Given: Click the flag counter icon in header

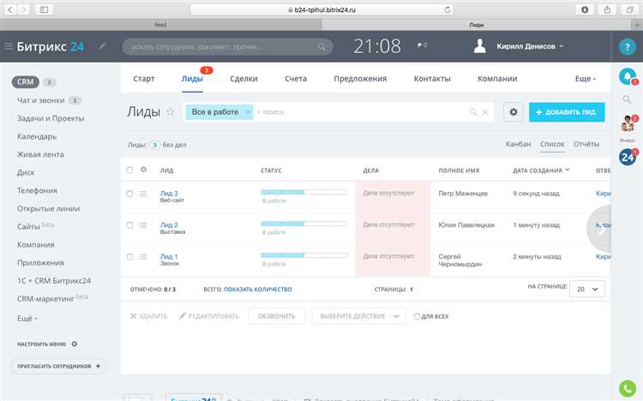Looking at the screenshot, I should pyautogui.click(x=422, y=45).
